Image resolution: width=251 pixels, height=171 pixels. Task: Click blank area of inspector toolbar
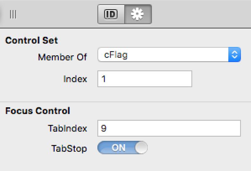(x=200, y=14)
